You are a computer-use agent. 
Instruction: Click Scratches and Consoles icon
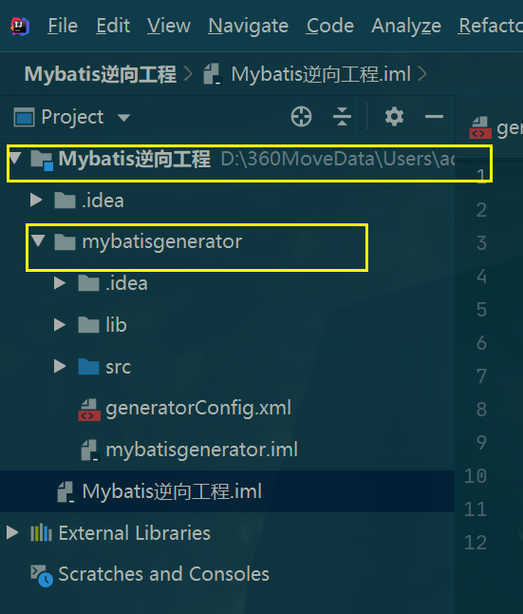42,575
